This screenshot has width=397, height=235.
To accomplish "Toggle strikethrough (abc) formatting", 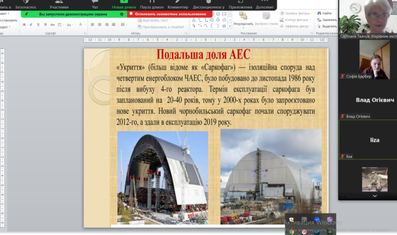I will [52, 25].
